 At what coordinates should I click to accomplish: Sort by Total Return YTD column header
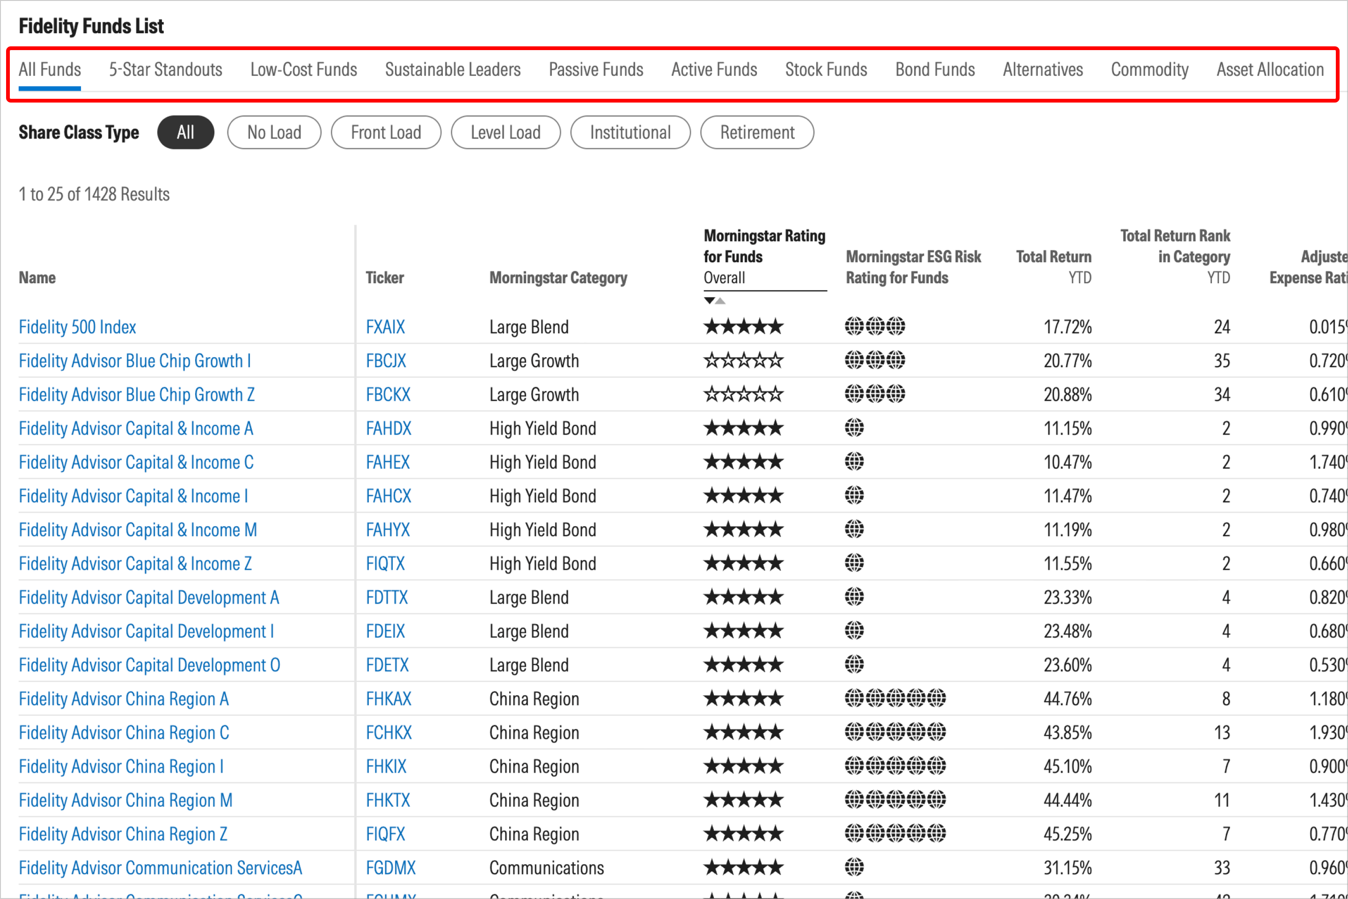click(1054, 267)
